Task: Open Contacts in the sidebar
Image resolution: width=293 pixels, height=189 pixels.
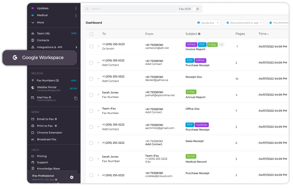Action: tap(43, 40)
